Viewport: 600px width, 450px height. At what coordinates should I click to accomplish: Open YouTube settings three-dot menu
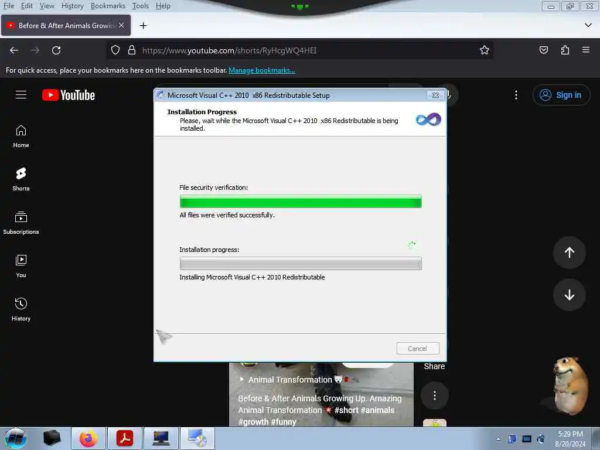tap(516, 95)
